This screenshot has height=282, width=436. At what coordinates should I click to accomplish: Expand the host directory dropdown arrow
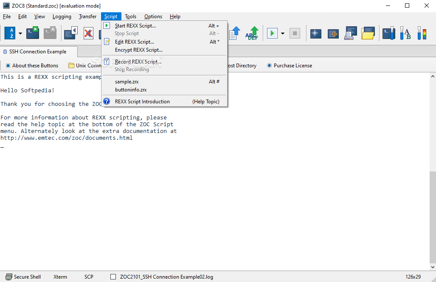[20, 33]
